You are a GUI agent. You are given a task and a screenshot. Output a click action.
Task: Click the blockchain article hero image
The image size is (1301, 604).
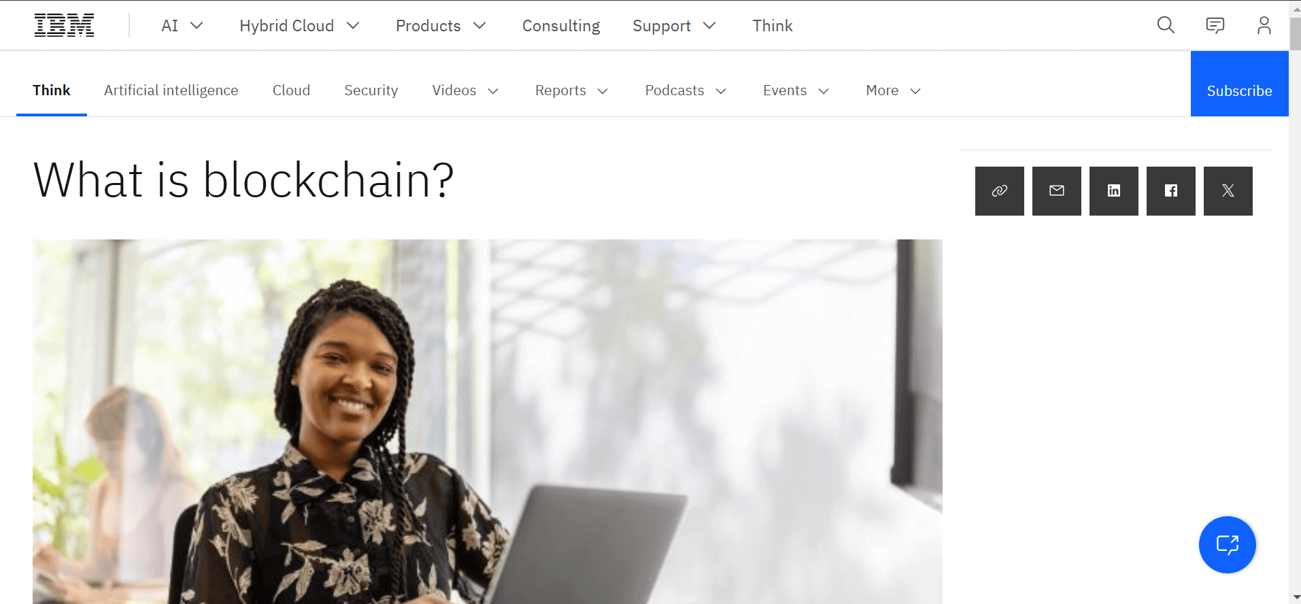[x=487, y=421]
